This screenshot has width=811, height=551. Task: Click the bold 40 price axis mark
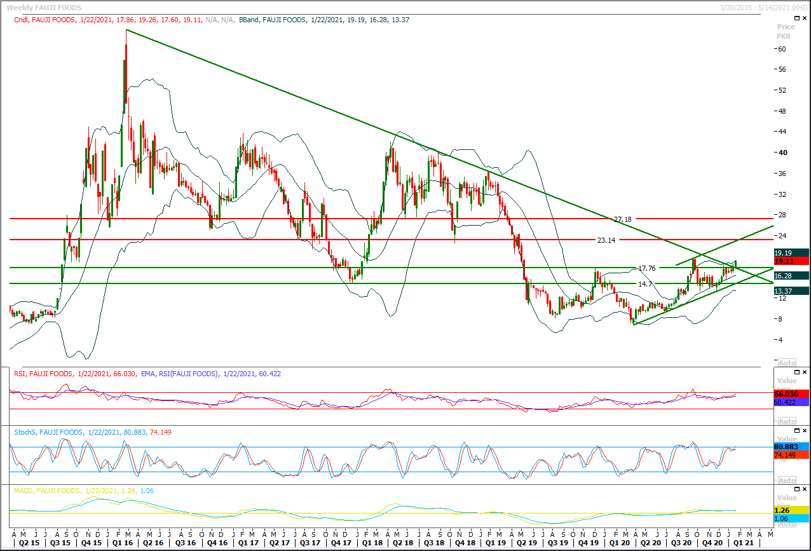coord(783,153)
